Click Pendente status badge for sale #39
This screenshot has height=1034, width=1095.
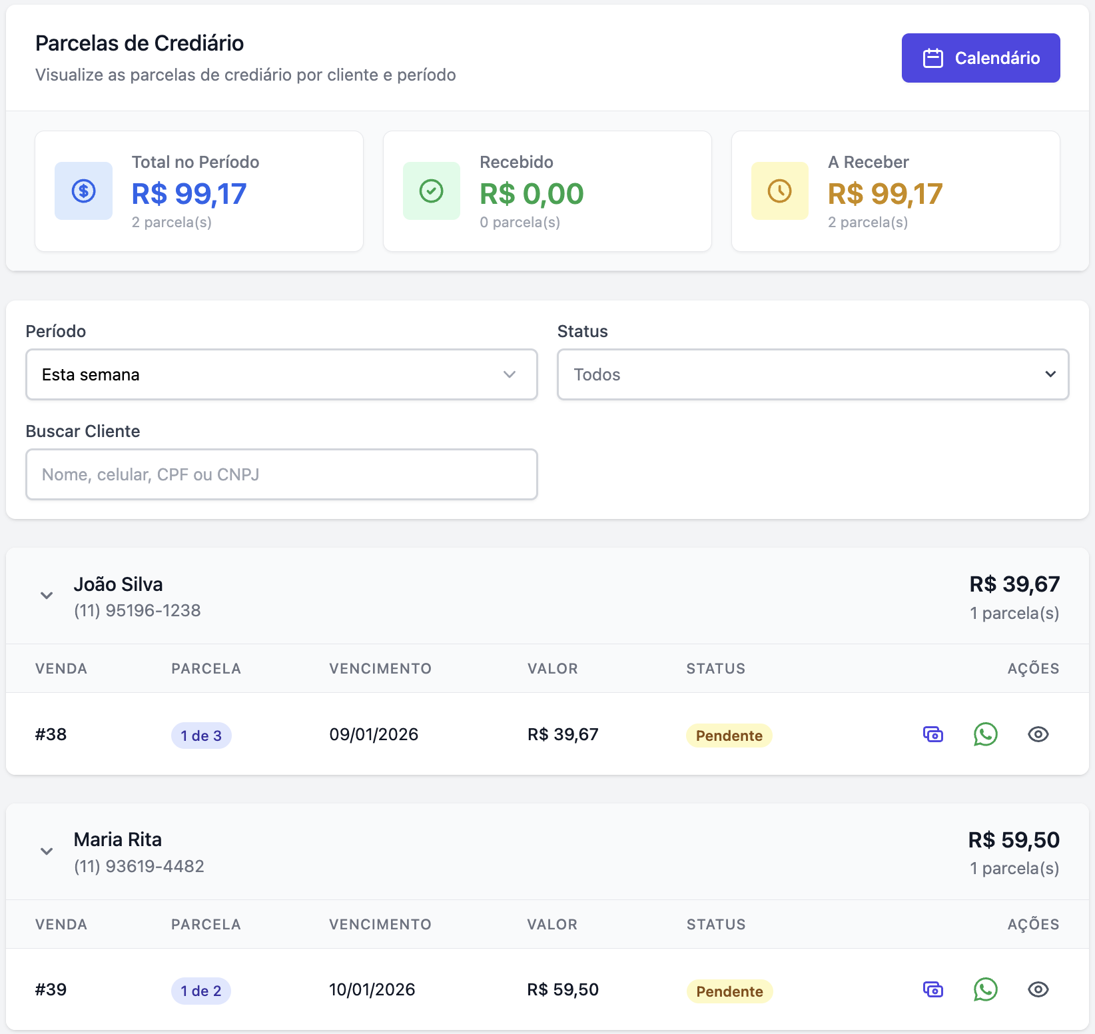(x=729, y=991)
